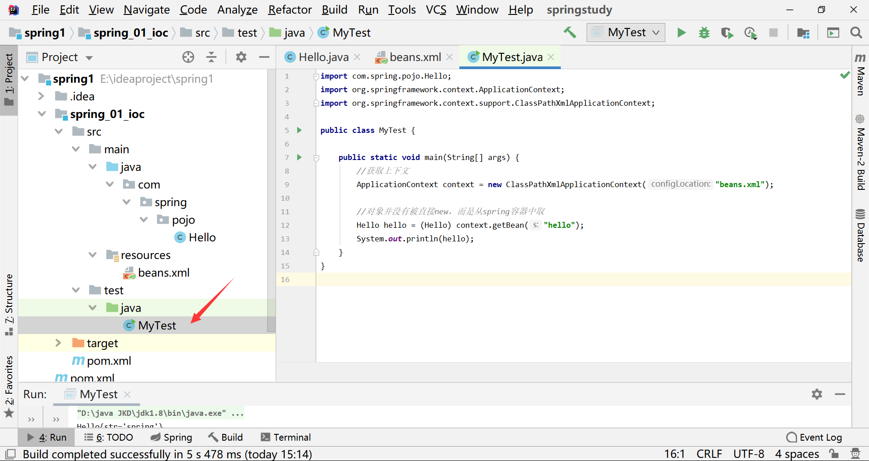Open the Build tool window

coord(225,437)
